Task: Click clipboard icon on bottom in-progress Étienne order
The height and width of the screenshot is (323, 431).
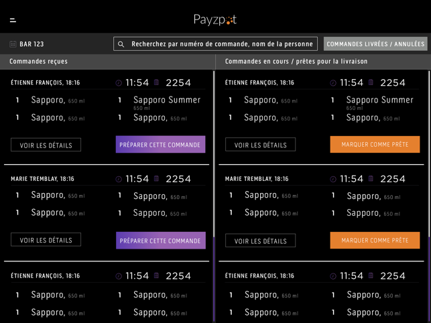Action: (371, 275)
